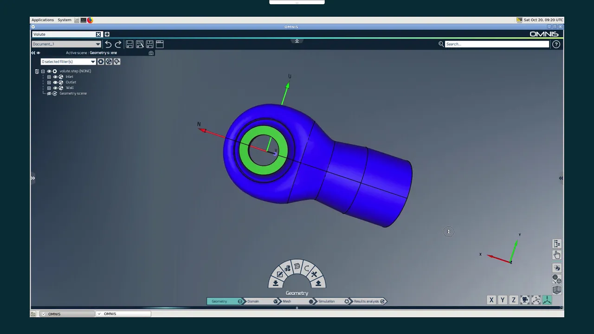Click the tree structure icon in right viewer toolbar
The height and width of the screenshot is (334, 594).
point(557,244)
